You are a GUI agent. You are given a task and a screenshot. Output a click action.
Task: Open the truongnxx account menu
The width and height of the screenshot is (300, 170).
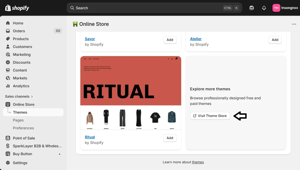pos(285,8)
